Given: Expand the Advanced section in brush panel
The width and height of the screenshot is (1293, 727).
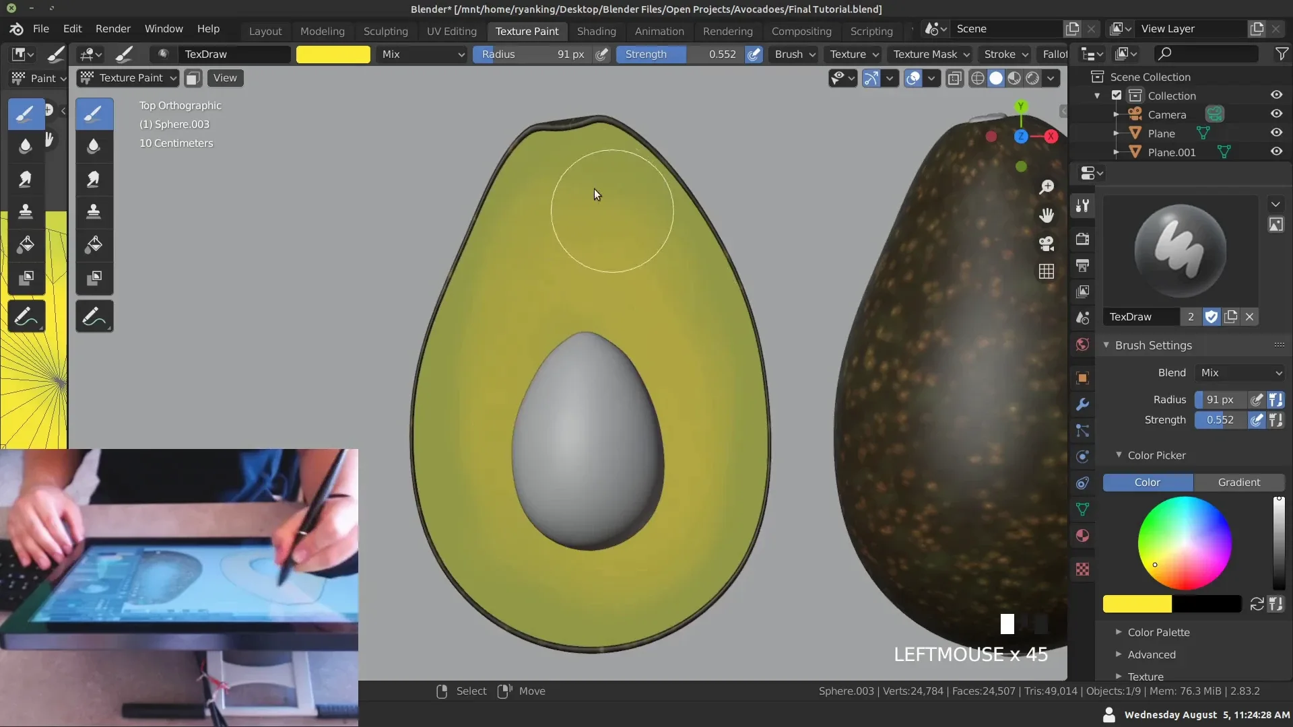Looking at the screenshot, I should [1154, 654].
